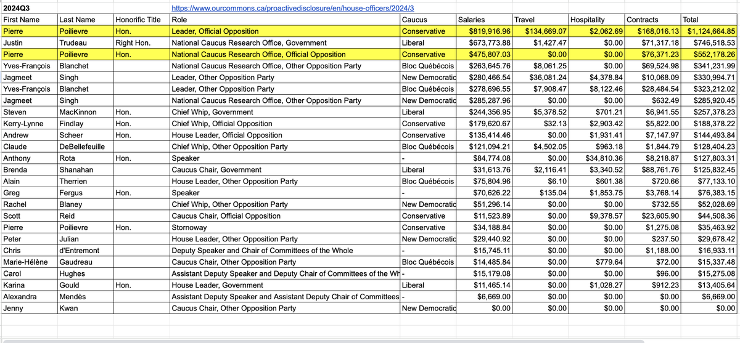Open the ourcommons.ca proactive disclosure link

[x=292, y=8]
